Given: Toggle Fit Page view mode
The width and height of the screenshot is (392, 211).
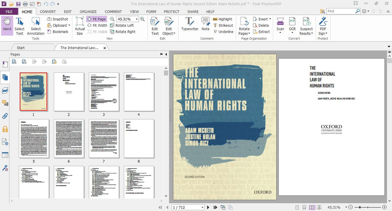Looking at the screenshot, I should (96, 19).
